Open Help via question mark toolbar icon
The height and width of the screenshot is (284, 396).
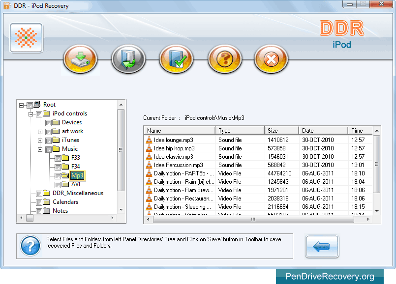pyautogui.click(x=224, y=59)
